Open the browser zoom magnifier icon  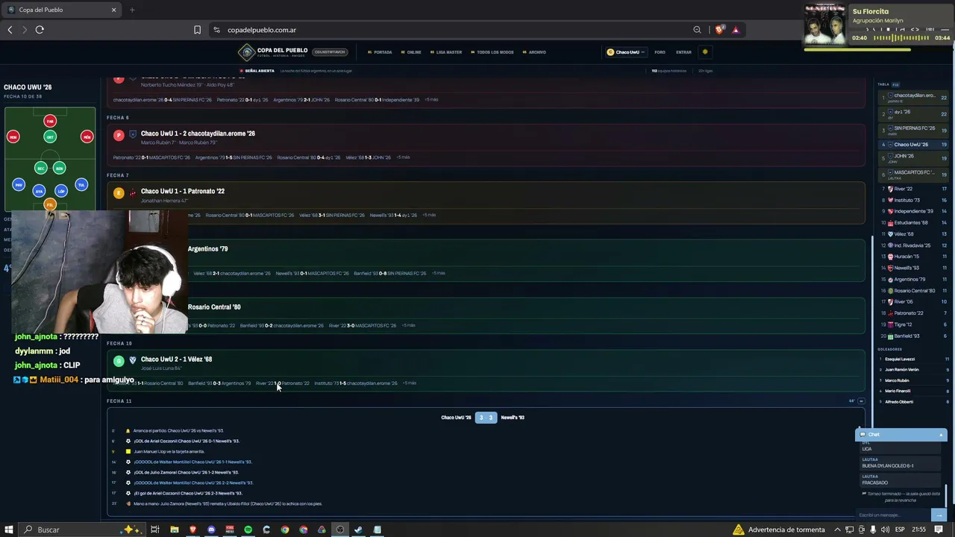click(x=697, y=30)
